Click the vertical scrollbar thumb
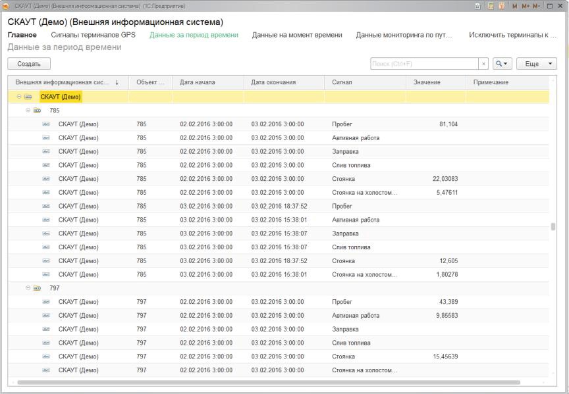Image resolution: width=569 pixels, height=394 pixels. [553, 226]
